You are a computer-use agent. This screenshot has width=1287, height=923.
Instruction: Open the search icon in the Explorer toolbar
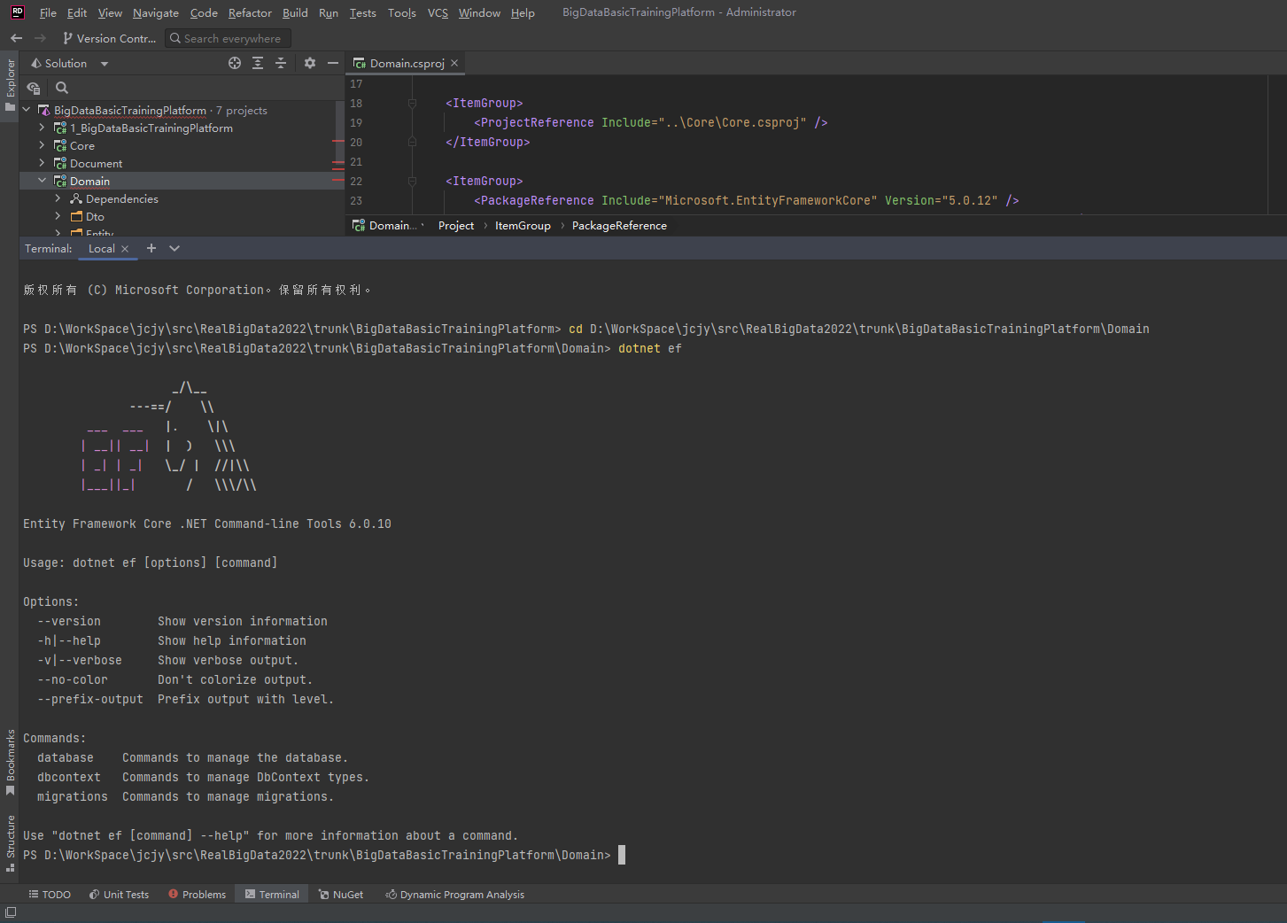pyautogui.click(x=61, y=88)
